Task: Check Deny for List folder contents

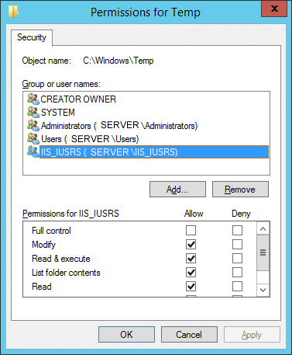Action: click(x=237, y=272)
